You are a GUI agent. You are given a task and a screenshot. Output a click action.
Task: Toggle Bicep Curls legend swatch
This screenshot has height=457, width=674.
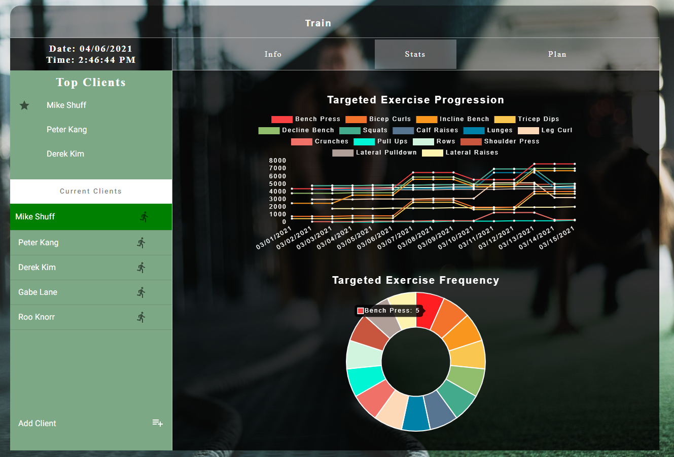(356, 120)
